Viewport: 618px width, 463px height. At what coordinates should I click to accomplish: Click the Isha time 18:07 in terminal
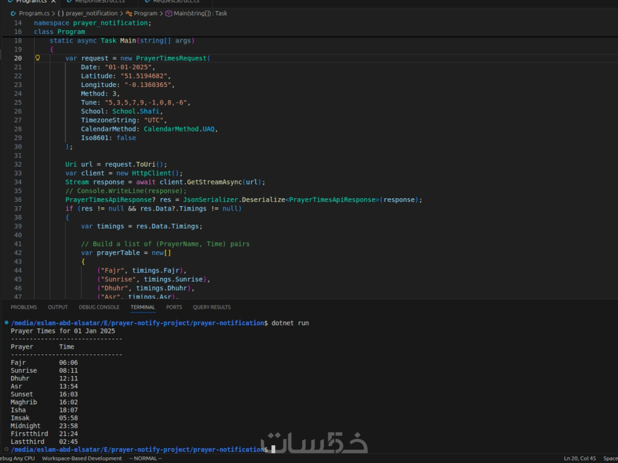click(x=69, y=410)
